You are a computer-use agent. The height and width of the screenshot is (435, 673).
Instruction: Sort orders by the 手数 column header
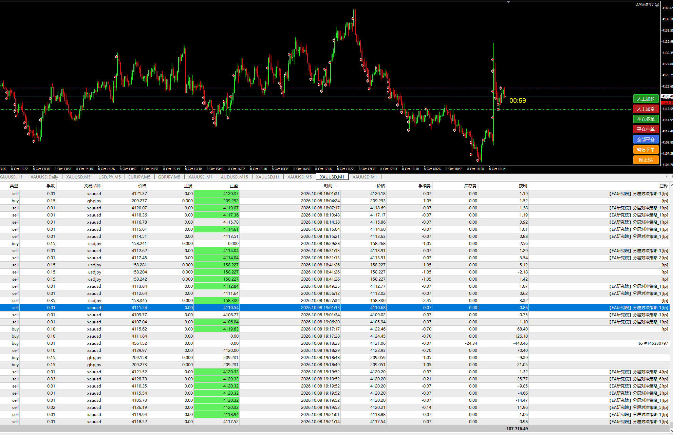point(38,186)
